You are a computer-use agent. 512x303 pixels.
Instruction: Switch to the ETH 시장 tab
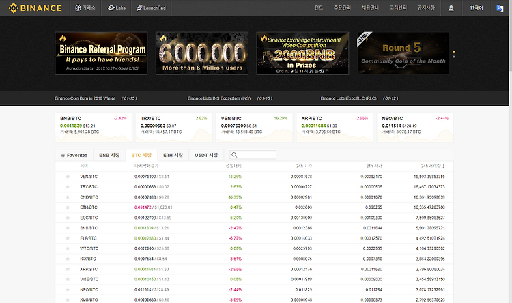pos(173,155)
